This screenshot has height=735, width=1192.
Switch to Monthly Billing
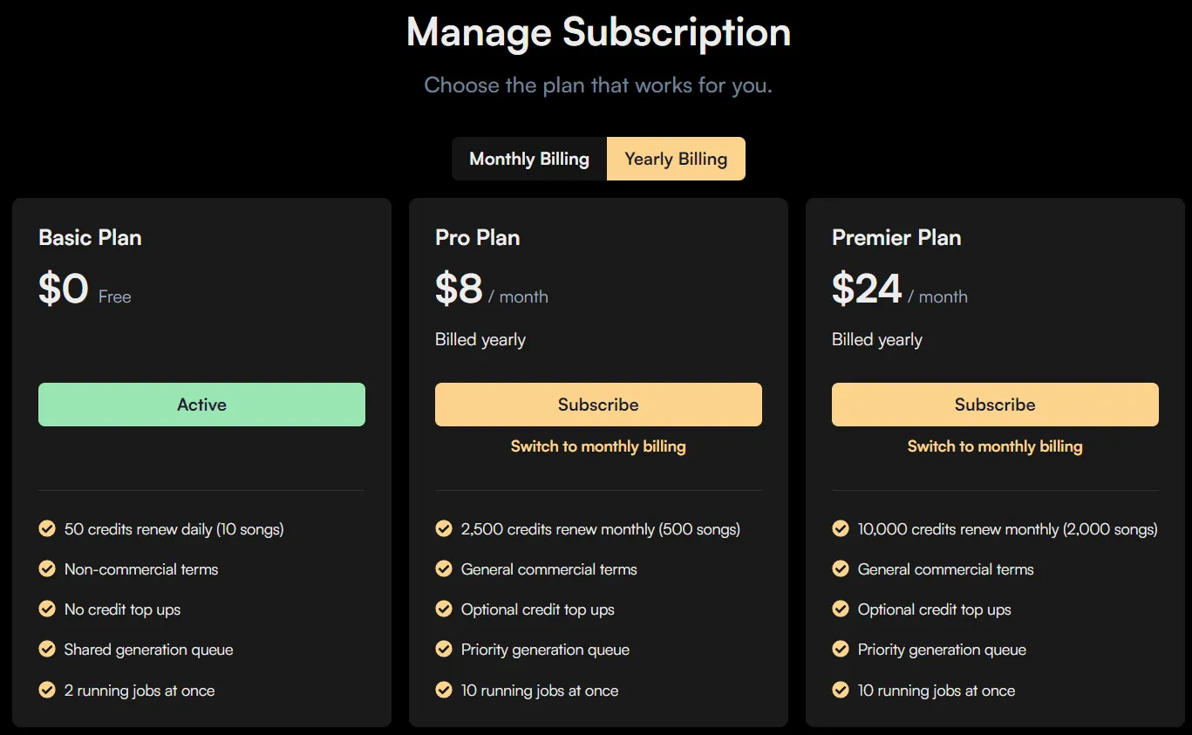(x=529, y=159)
